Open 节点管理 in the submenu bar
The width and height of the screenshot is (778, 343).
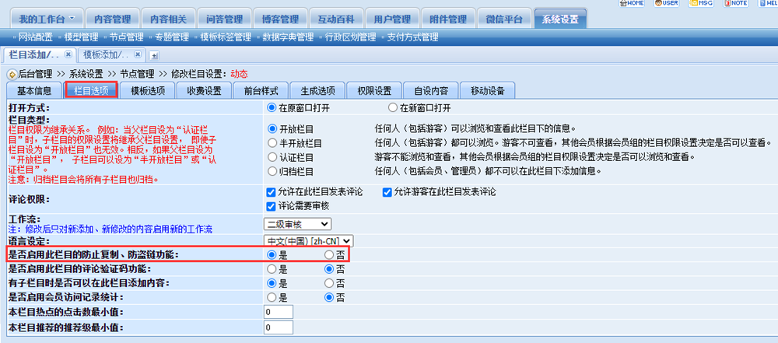(127, 37)
